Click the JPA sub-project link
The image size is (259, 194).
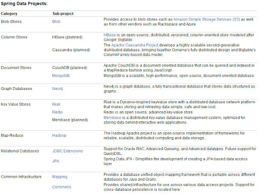[x=56, y=161]
